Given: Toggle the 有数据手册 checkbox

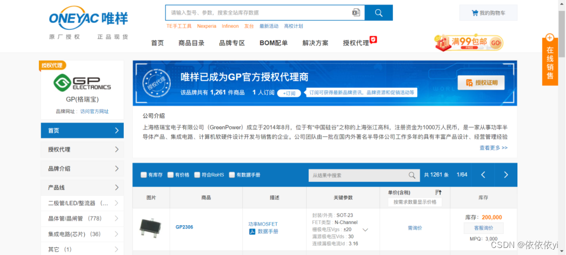Looking at the screenshot, I should [x=232, y=175].
